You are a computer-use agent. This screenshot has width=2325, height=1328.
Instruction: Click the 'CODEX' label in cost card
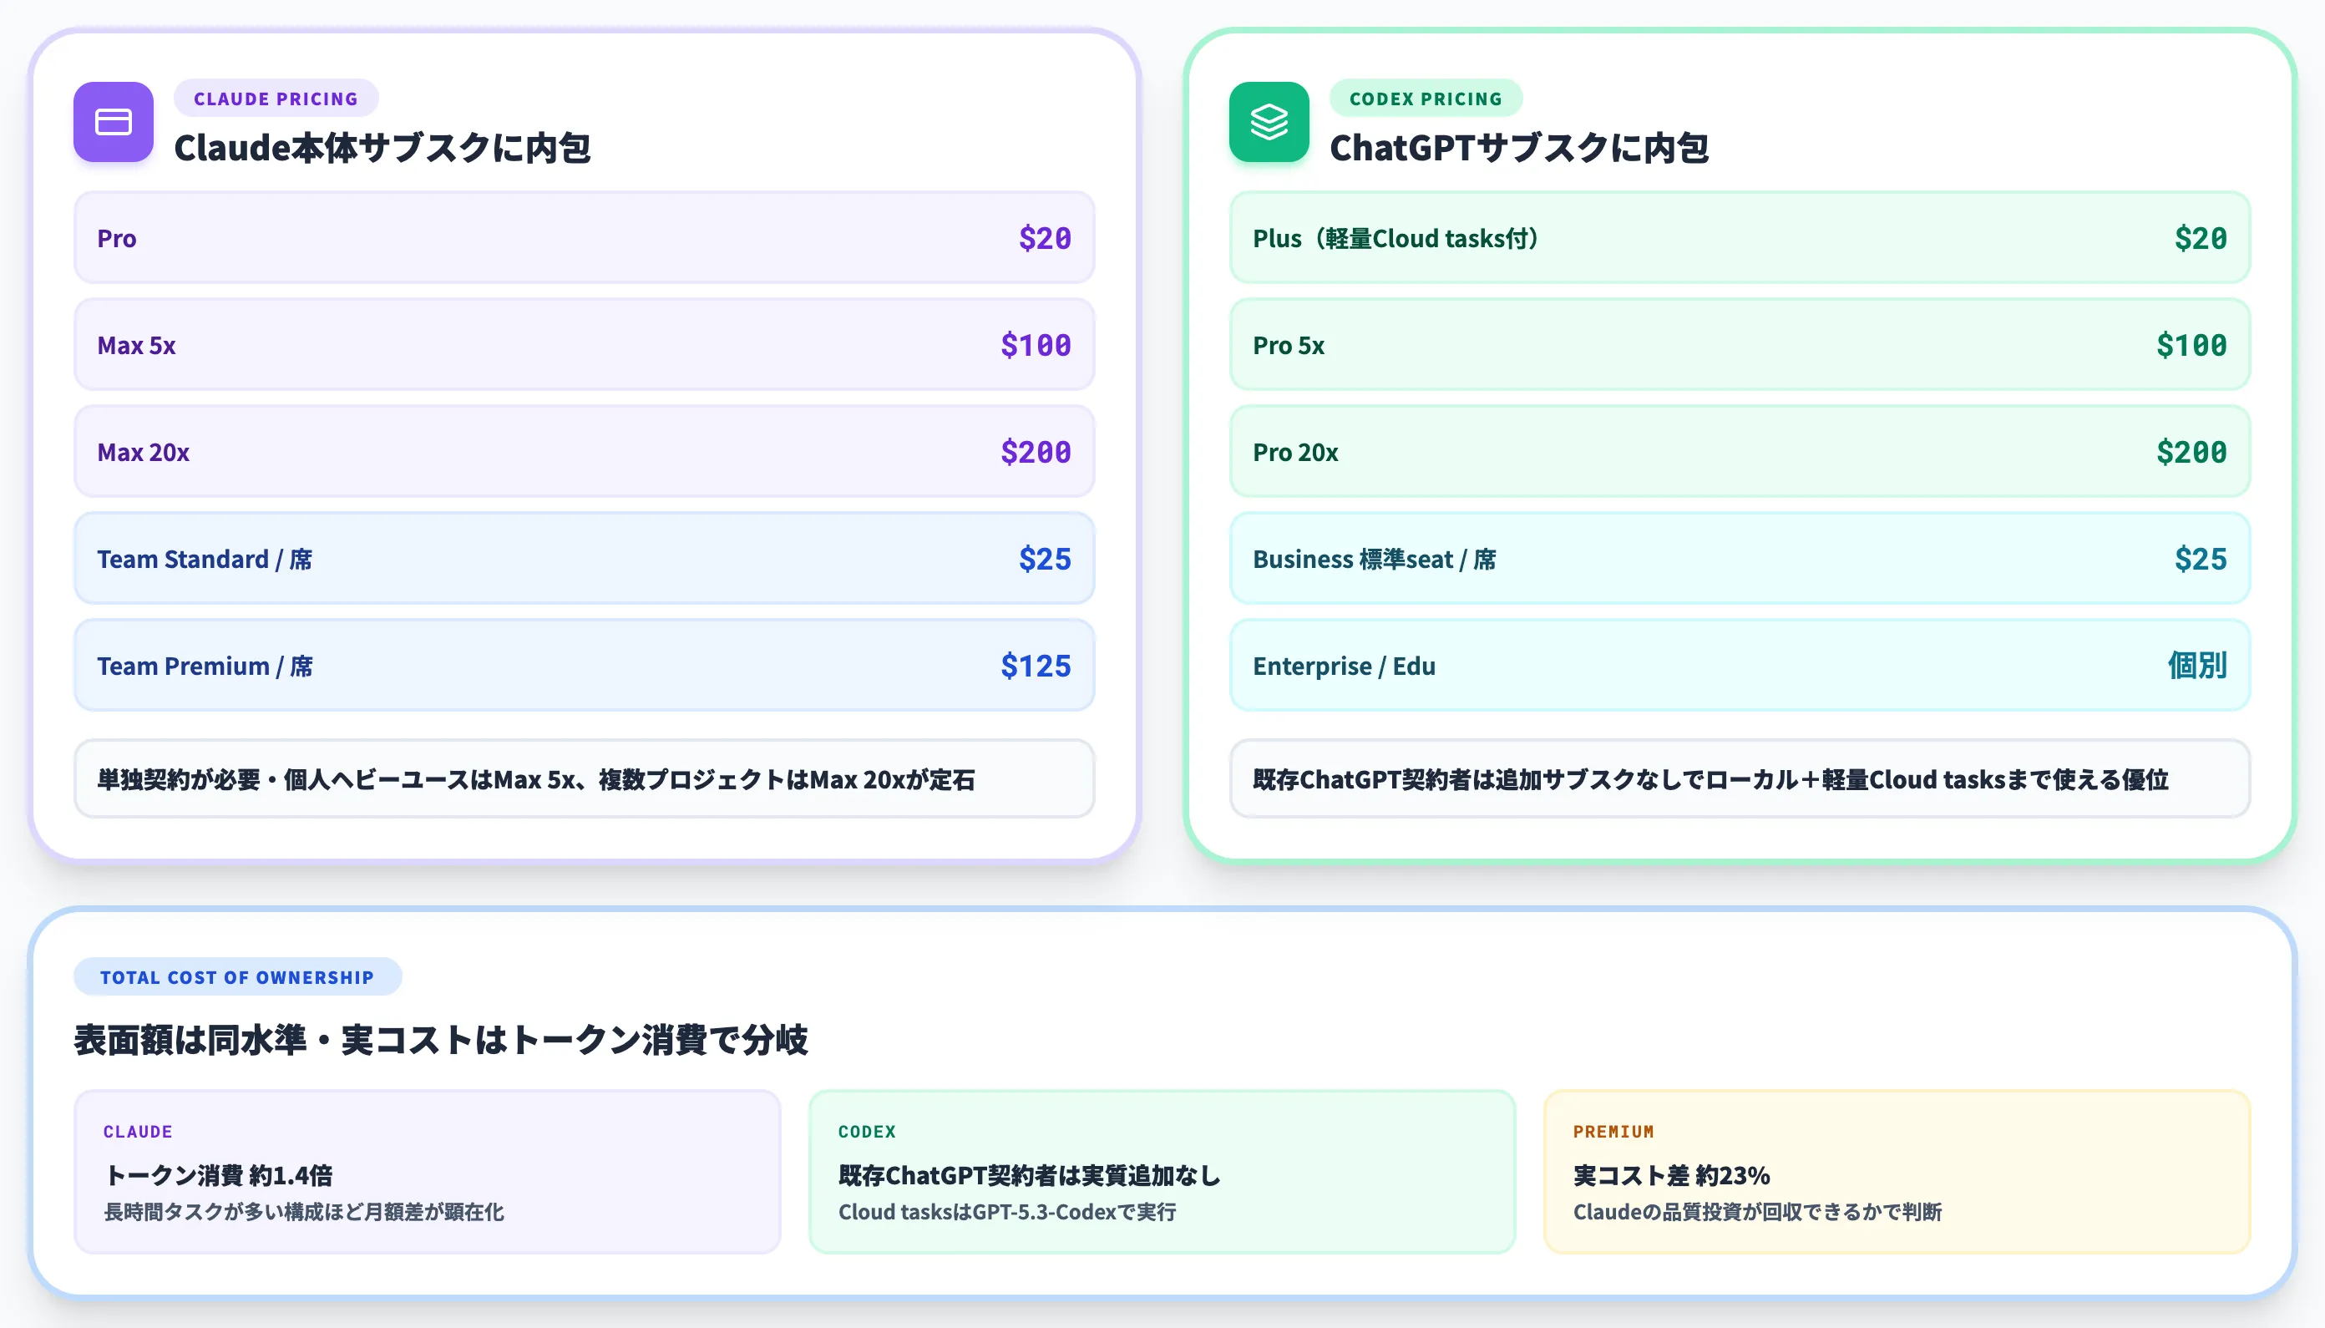[x=867, y=1131]
